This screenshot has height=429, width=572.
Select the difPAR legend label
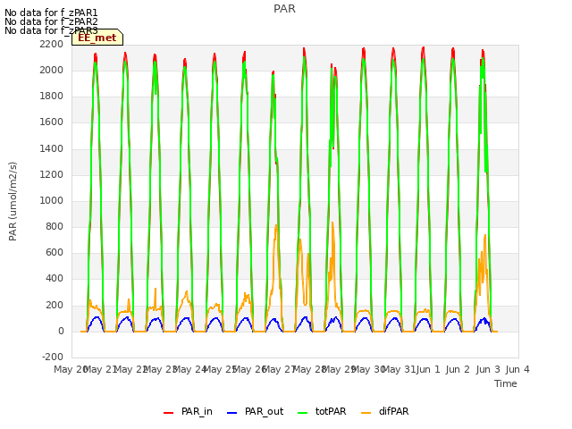(393, 411)
